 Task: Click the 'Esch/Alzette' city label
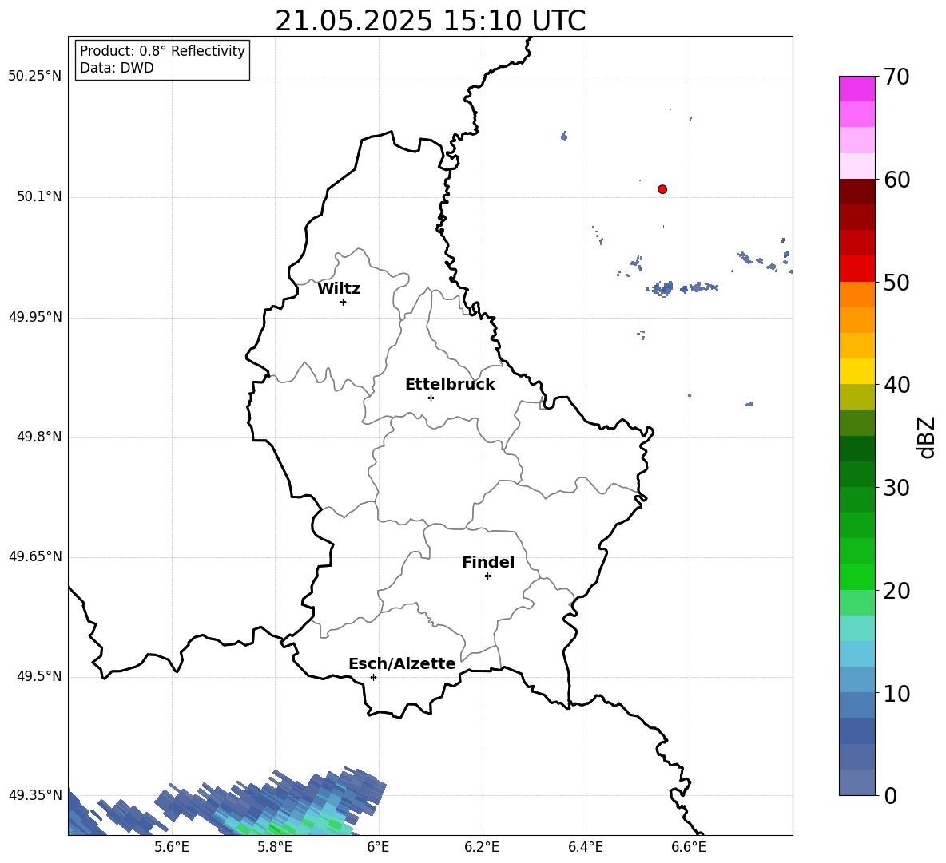pyautogui.click(x=402, y=663)
